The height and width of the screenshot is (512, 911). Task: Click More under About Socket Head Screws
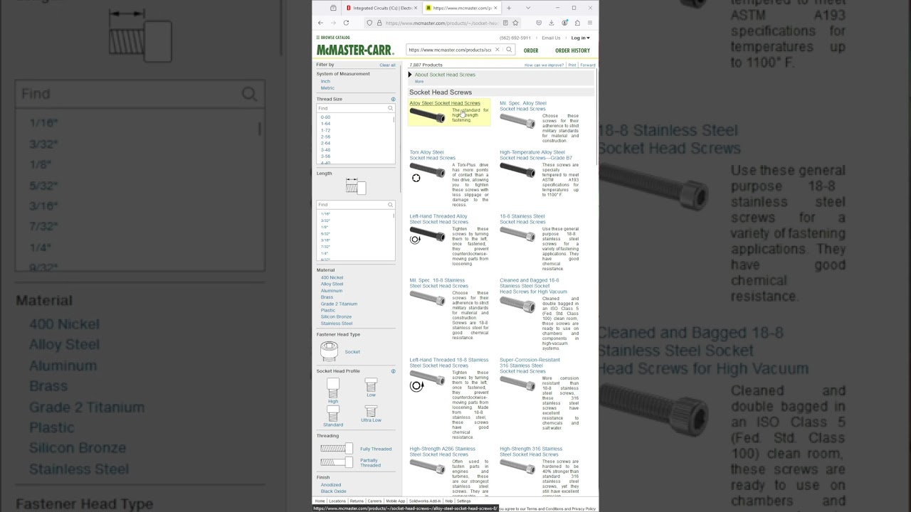tap(419, 81)
